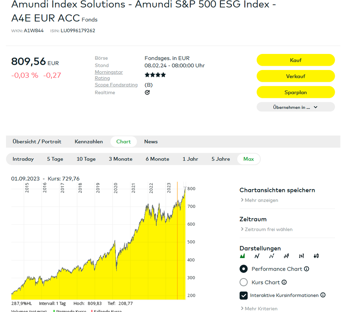Select the 5 Jahre time range tab
The width and height of the screenshot is (341, 312).
(221, 159)
